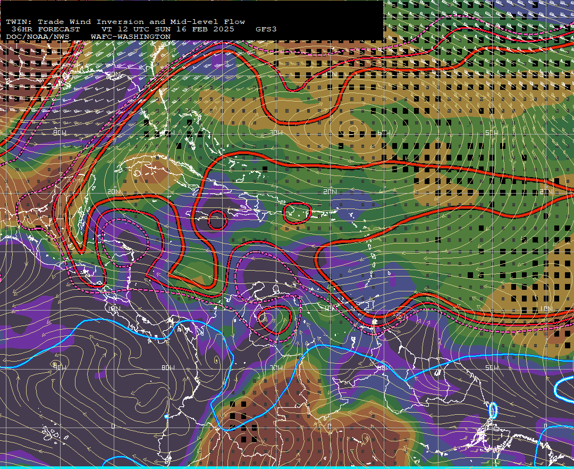574x469 pixels.
Task: Click the "WAFC-WASHINGTON" label
Action: (x=131, y=37)
